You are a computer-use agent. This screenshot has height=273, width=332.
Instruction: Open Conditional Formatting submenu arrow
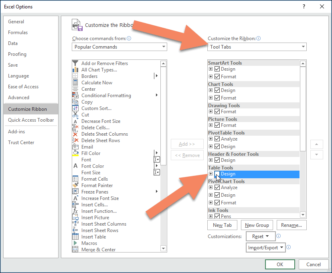[x=157, y=95]
